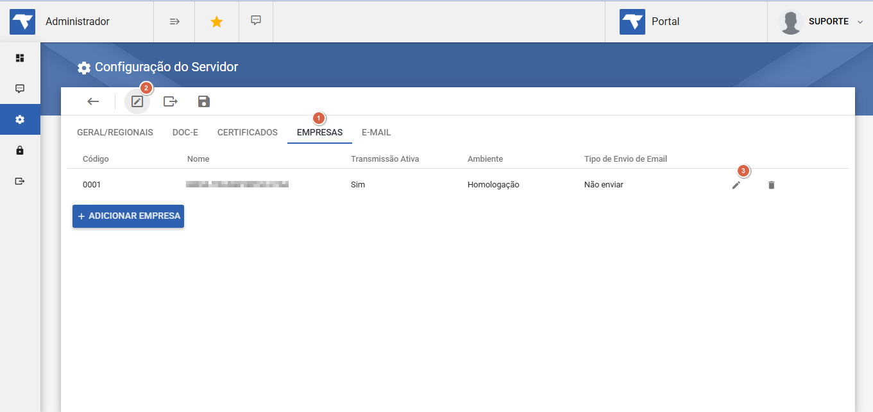Click the Homologação environment cell
This screenshot has height=412, width=873.
493,185
